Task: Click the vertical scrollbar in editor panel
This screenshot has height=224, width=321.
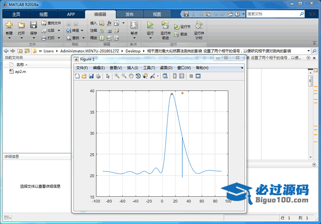Action: coord(310,81)
